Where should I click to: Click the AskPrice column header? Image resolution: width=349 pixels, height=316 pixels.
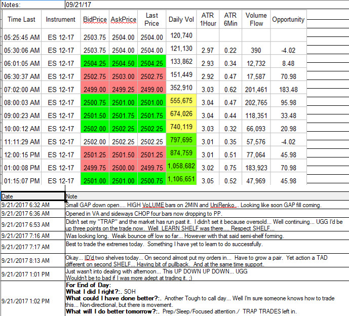click(x=123, y=19)
